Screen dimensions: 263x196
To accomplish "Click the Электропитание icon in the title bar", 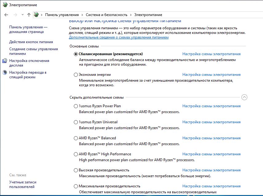I will point(5,5).
